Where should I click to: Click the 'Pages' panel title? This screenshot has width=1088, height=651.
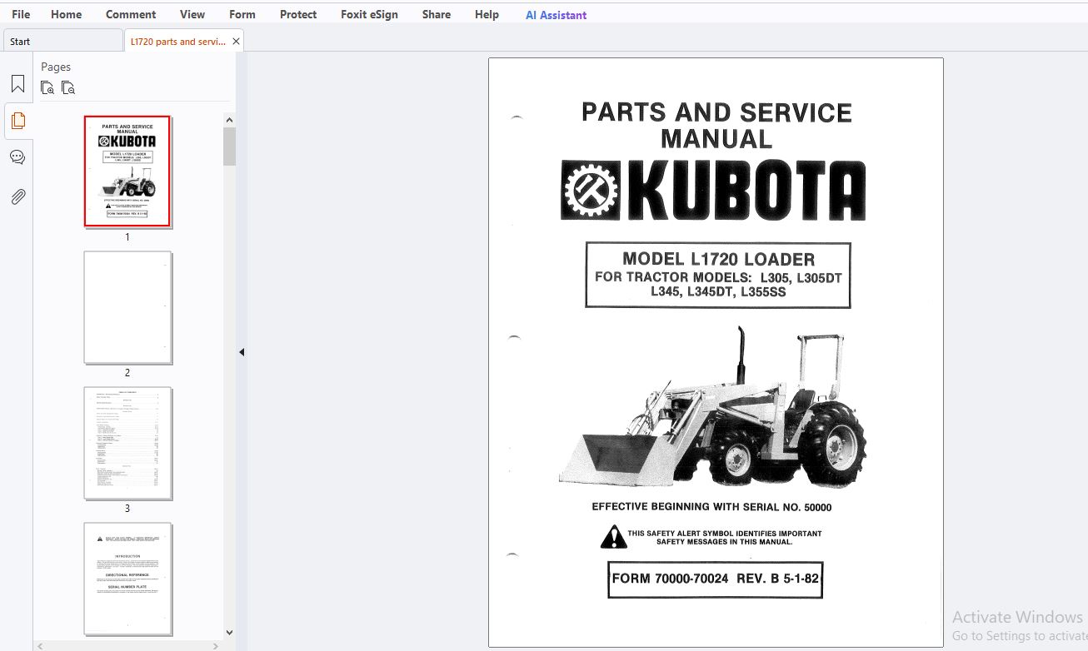pyautogui.click(x=56, y=67)
